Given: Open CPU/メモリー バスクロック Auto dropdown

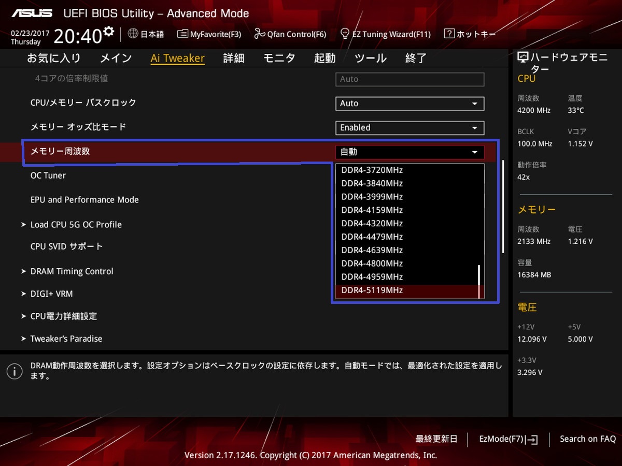Looking at the screenshot, I should (x=410, y=104).
